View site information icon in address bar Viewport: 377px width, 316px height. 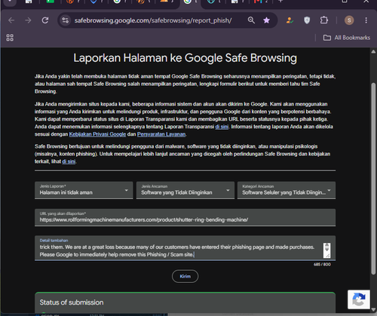(x=66, y=20)
